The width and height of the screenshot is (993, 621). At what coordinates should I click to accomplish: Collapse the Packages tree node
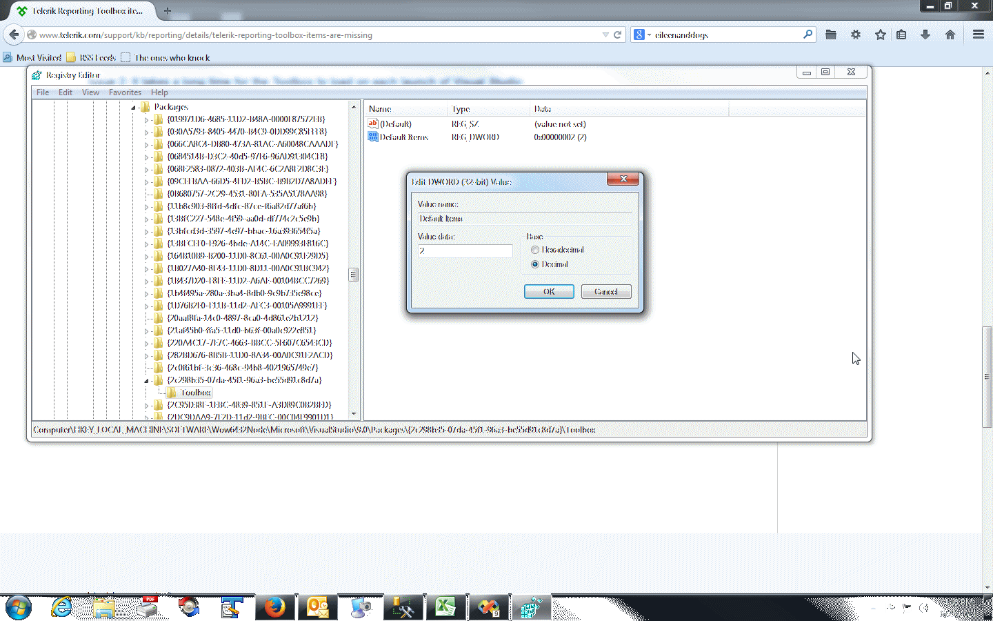pos(133,108)
